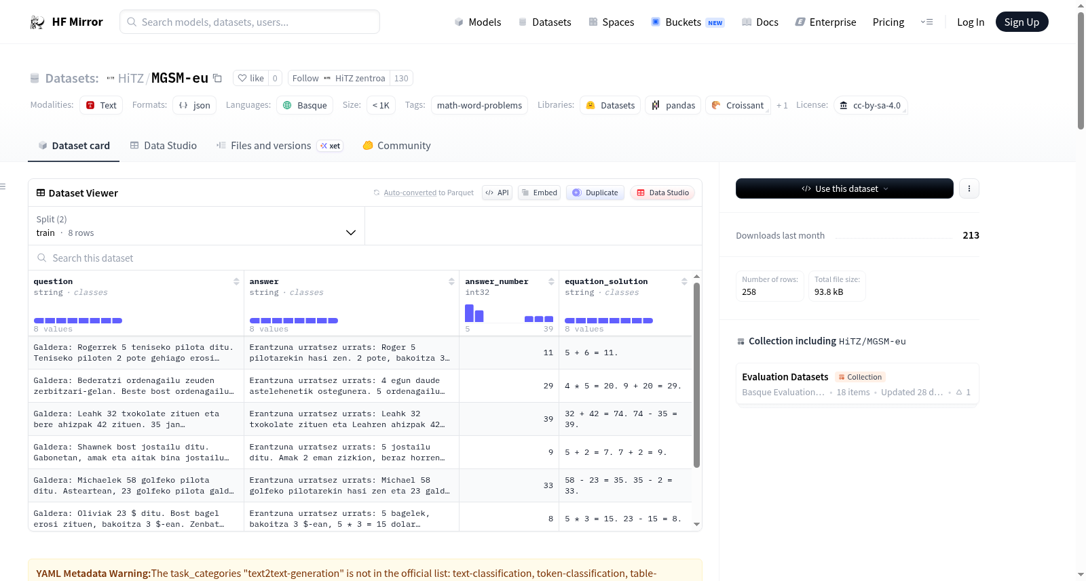Click the answer_number histogram's first bar
Image resolution: width=1086 pixels, height=581 pixels.
469,313
